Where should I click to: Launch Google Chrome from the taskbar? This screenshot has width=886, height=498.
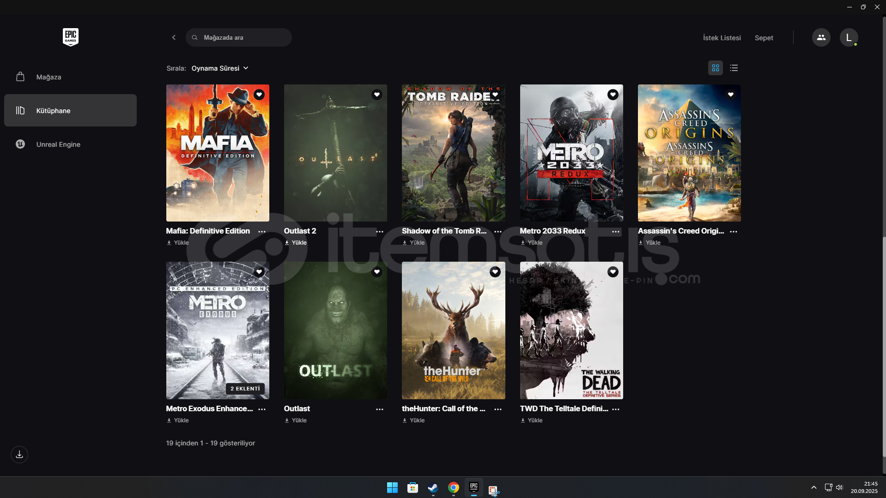click(453, 488)
